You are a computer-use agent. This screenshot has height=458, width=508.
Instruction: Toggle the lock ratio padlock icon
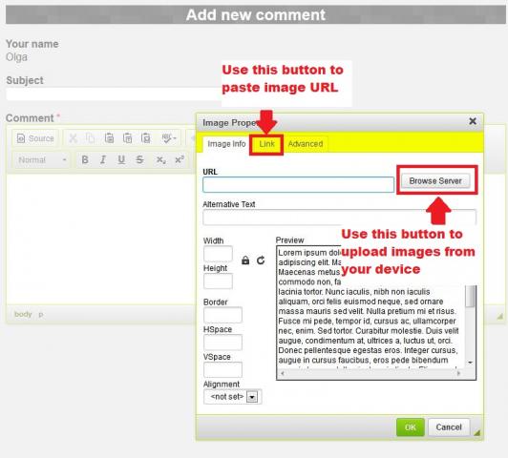point(245,260)
